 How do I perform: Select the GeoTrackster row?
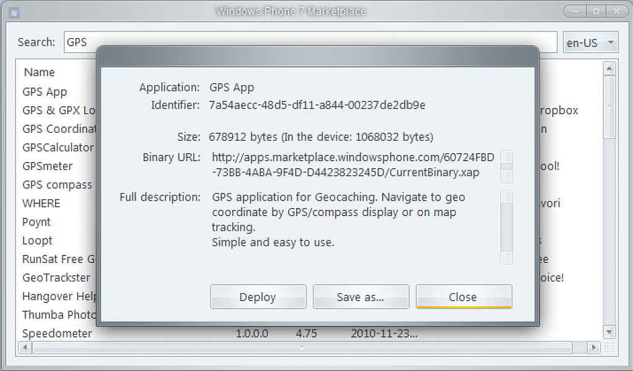pyautogui.click(x=56, y=277)
